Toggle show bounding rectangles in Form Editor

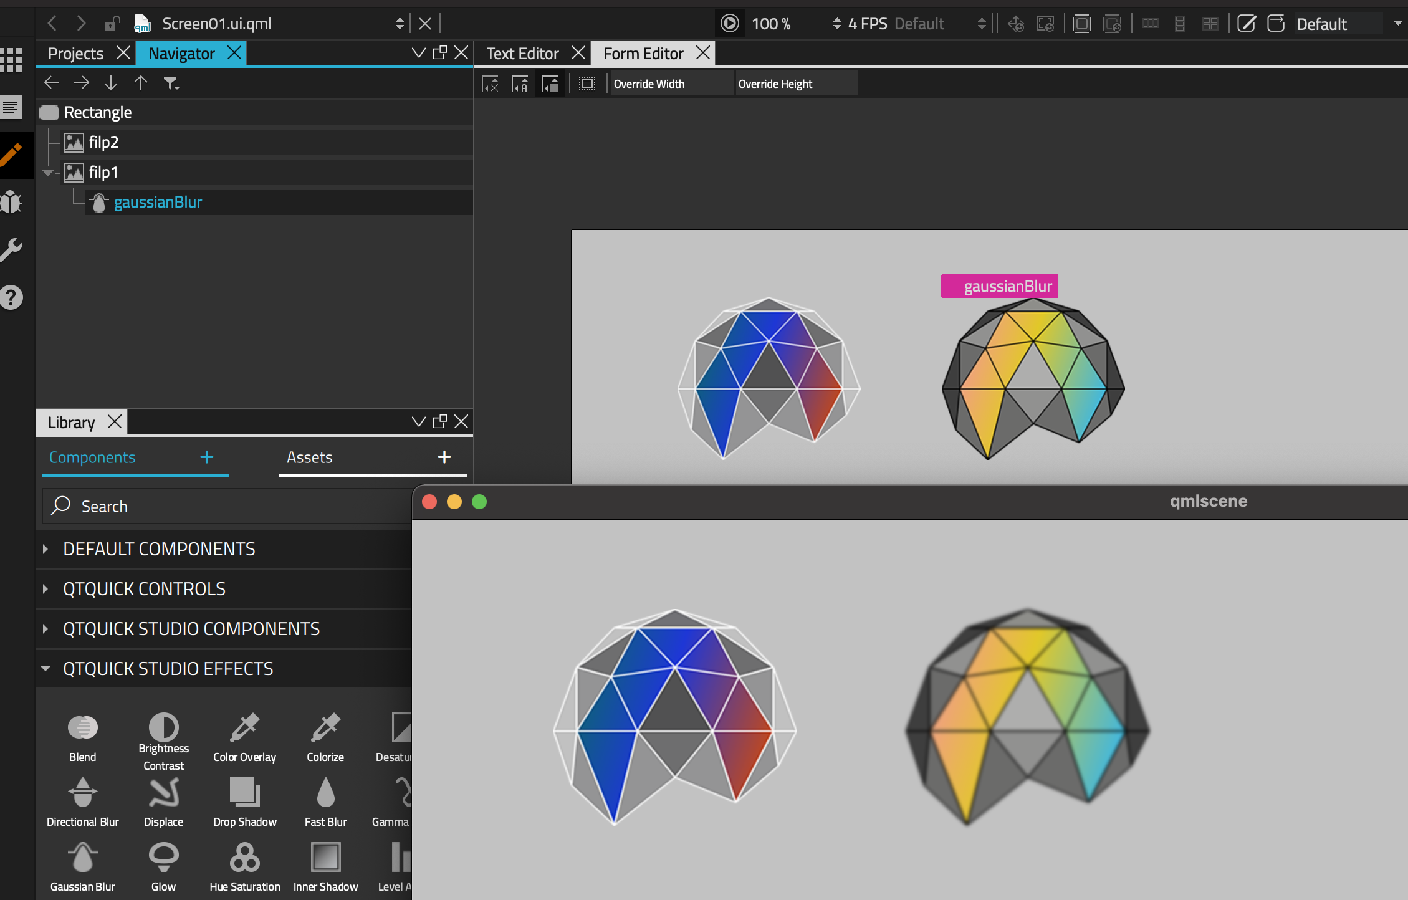coord(587,84)
